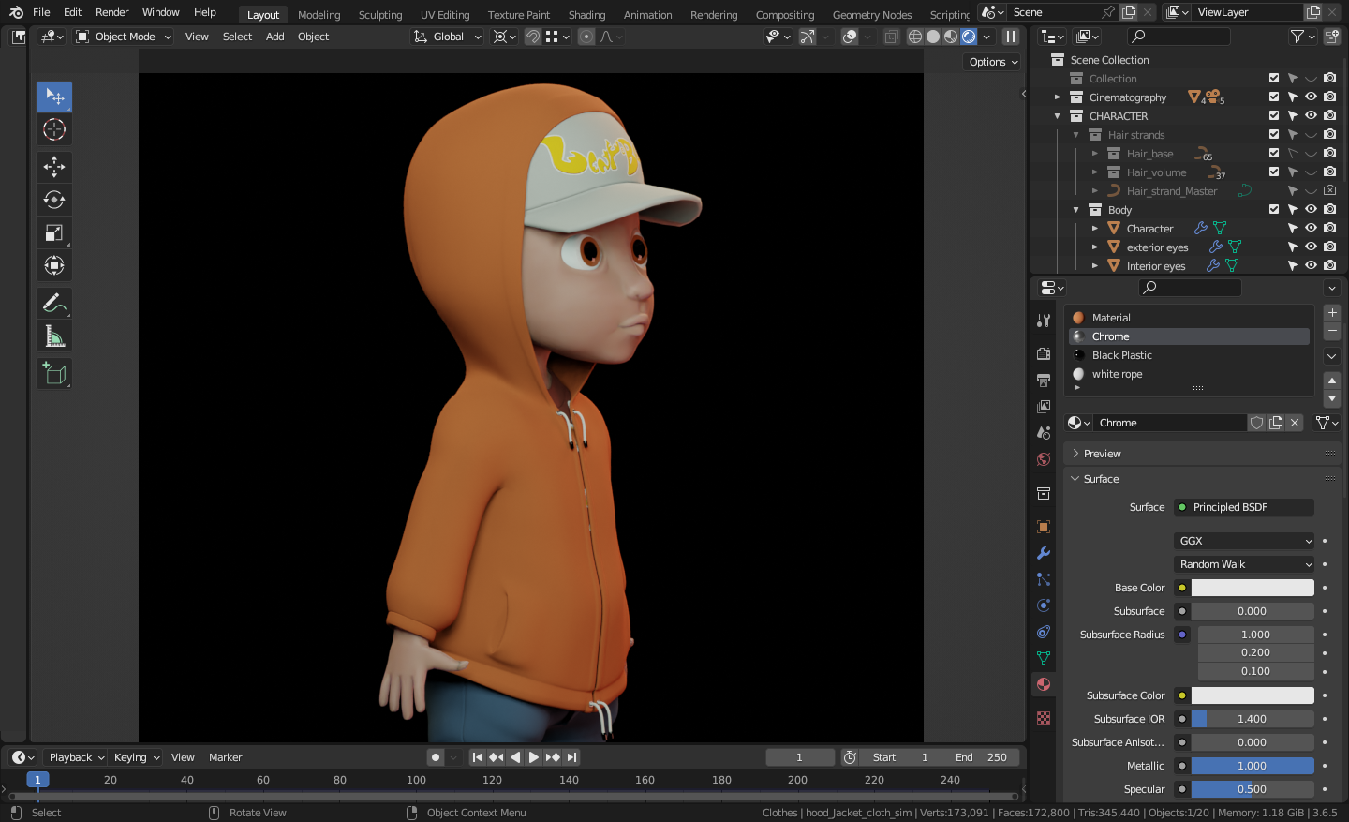
Task: Open the Texture properties tab
Action: 1044,718
